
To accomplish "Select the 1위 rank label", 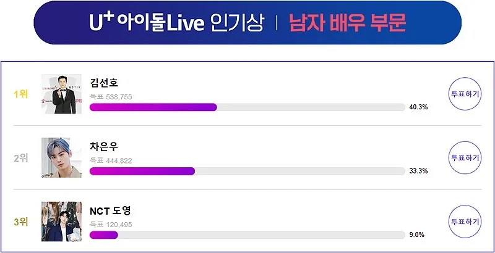I will (21, 94).
